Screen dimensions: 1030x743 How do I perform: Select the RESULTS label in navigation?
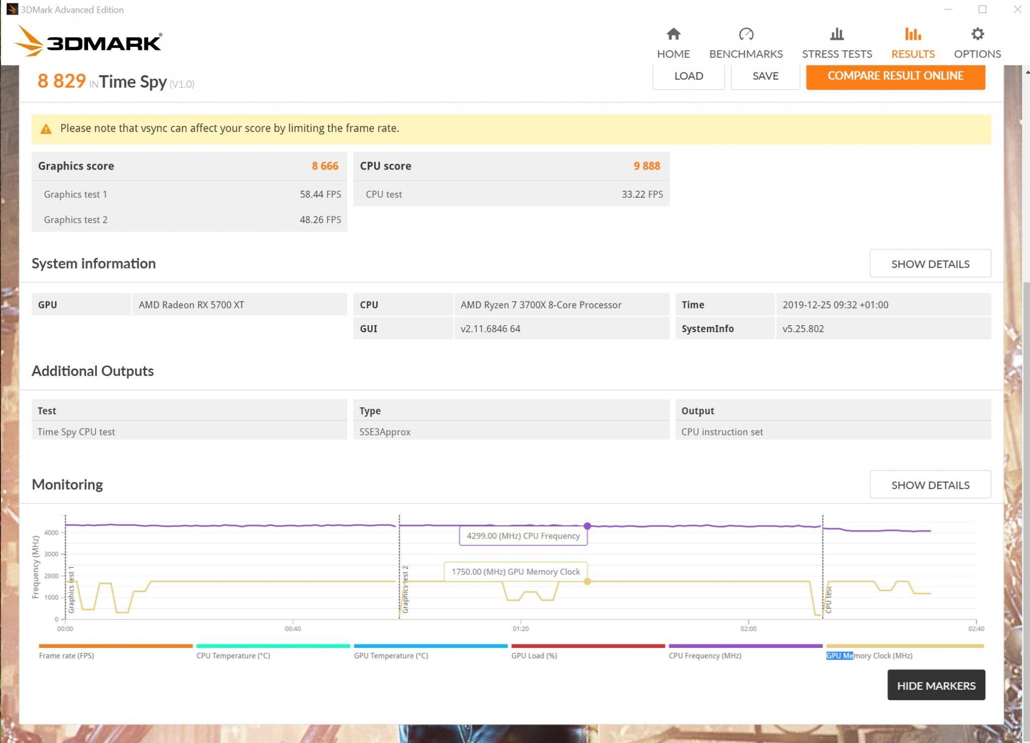[913, 54]
